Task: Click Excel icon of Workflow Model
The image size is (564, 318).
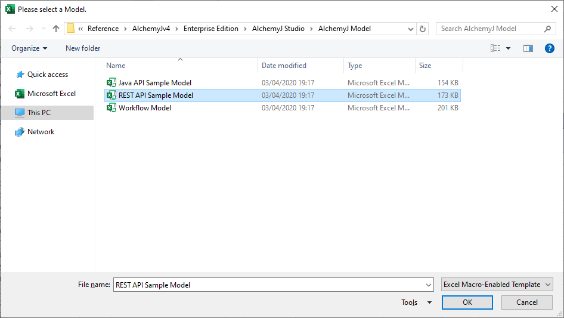Action: coord(111,107)
